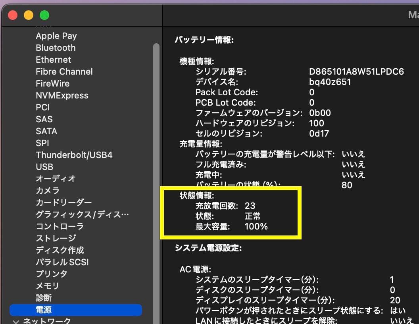Select Apple Pay in sidebar

pyautogui.click(x=56, y=36)
